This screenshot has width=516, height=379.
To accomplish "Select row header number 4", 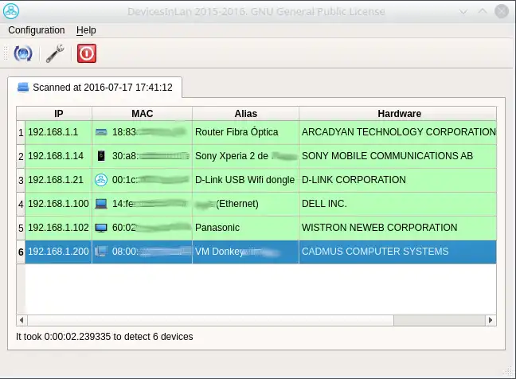I will click(21, 205).
